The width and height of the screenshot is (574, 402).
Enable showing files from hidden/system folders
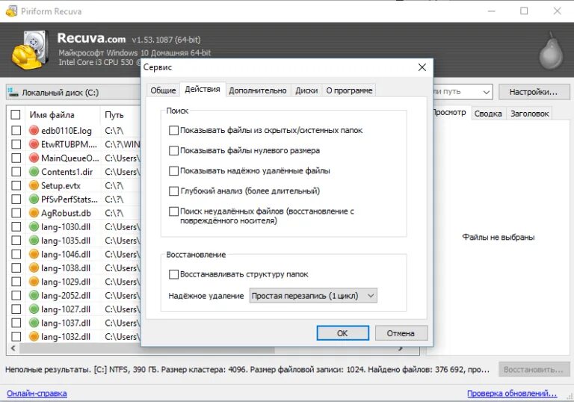(173, 130)
